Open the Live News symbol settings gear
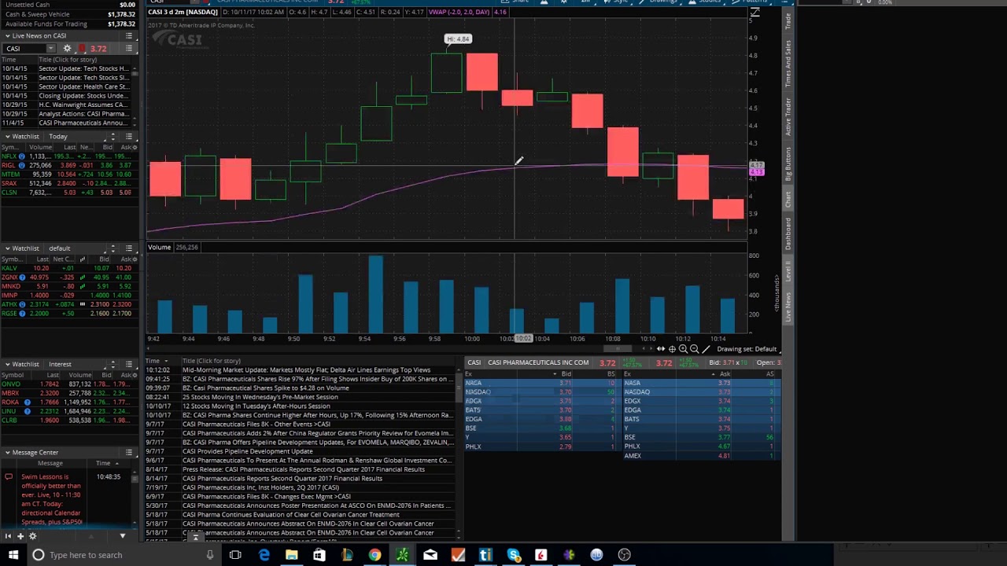The height and width of the screenshot is (566, 1007). tap(67, 49)
